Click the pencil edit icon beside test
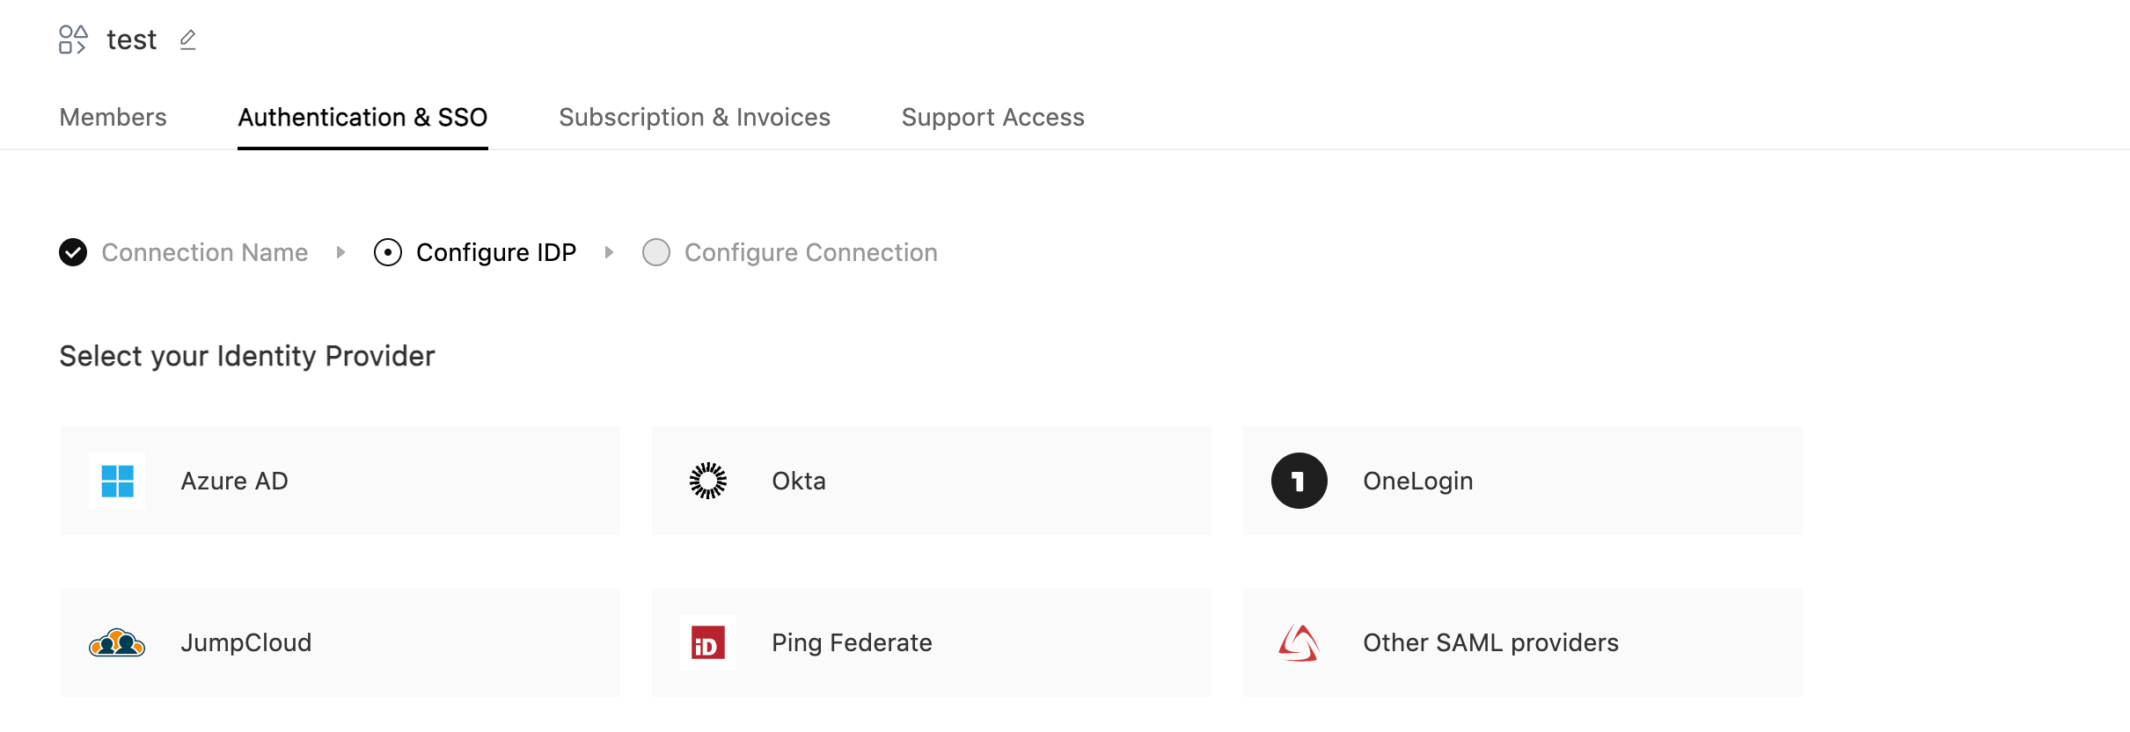The width and height of the screenshot is (2130, 732). (187, 40)
